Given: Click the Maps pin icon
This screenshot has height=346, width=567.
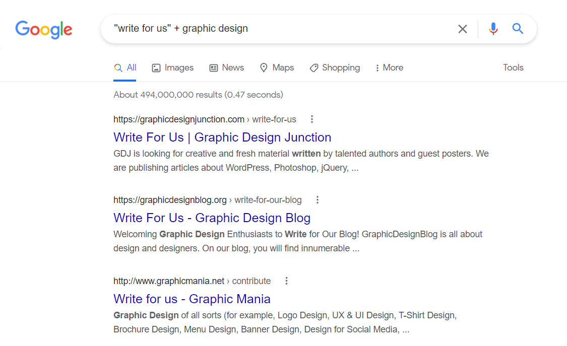Looking at the screenshot, I should [x=264, y=67].
